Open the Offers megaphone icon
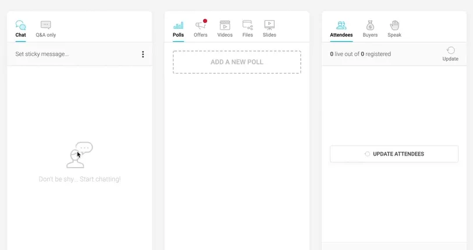 201,25
